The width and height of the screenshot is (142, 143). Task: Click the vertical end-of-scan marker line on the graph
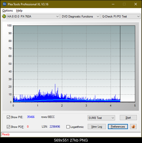coord(120,64)
